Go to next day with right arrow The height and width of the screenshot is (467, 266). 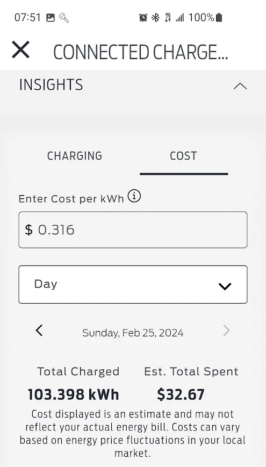click(x=227, y=331)
